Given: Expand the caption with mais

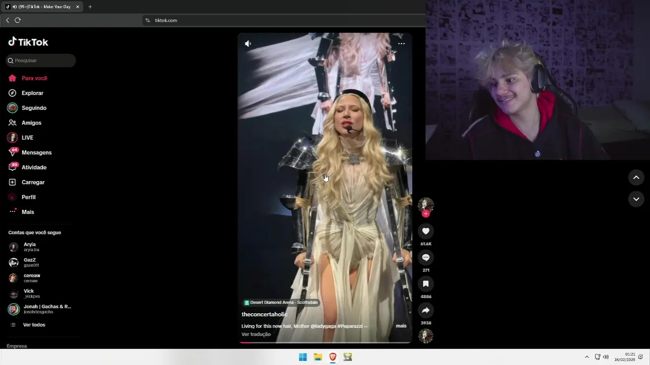Looking at the screenshot, I should tap(401, 326).
